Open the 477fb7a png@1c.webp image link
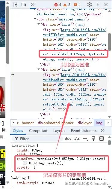Viewport: 112px width, 189px height. (75, 32)
